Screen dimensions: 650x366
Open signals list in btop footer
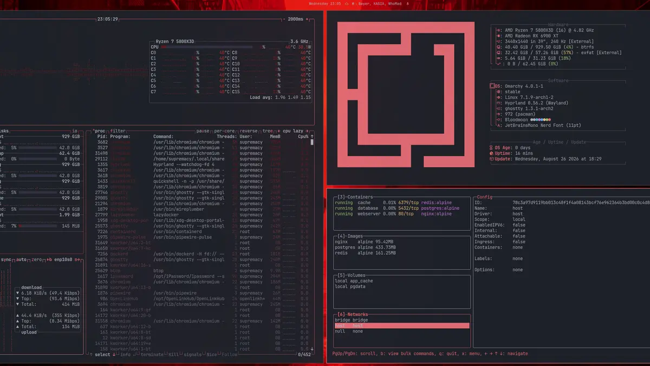coord(193,355)
